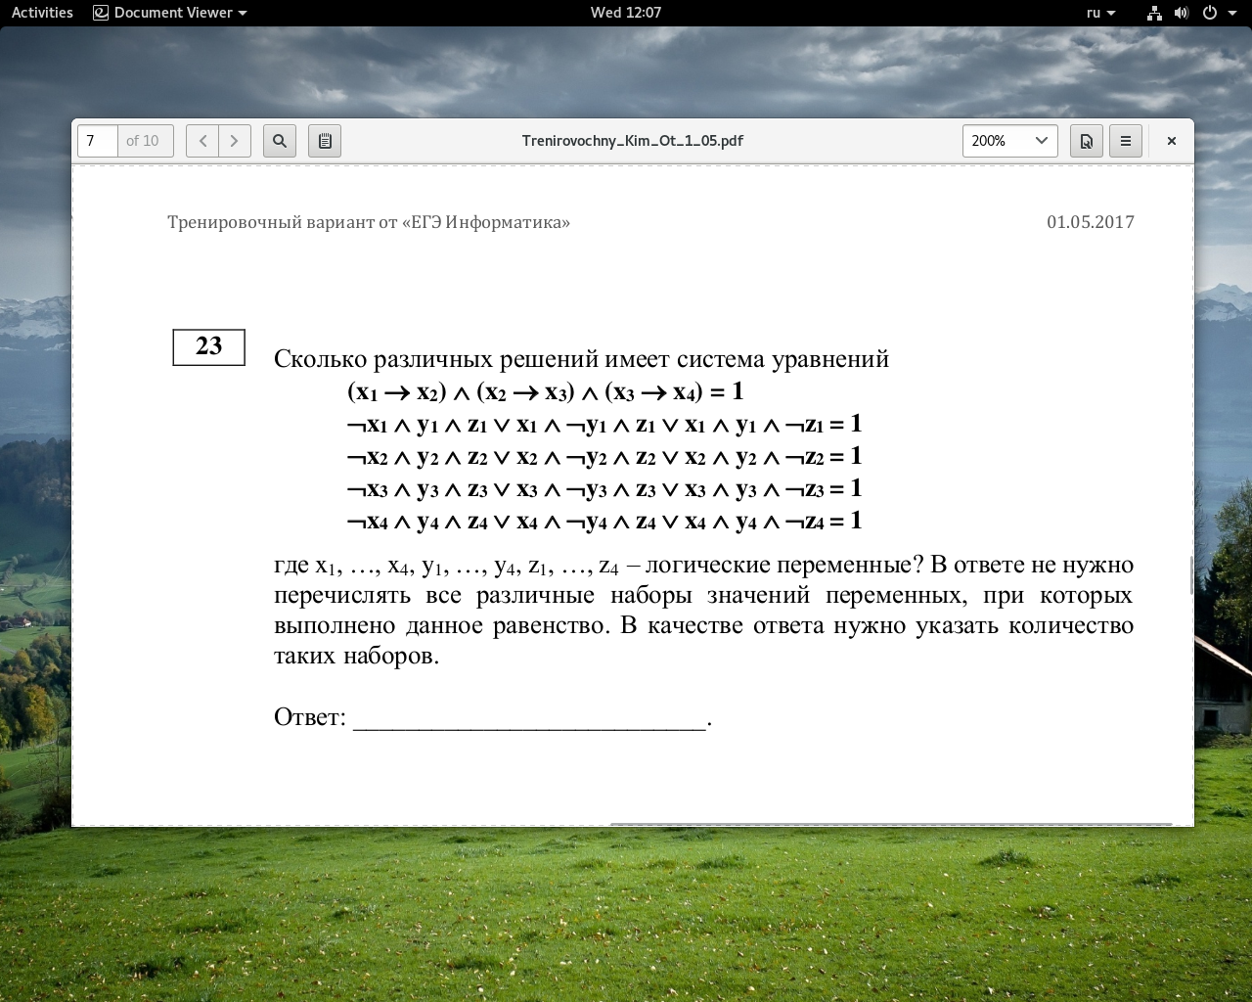Click the 'Ответ:' answer line
This screenshot has height=1002, width=1252.
pyautogui.click(x=493, y=717)
